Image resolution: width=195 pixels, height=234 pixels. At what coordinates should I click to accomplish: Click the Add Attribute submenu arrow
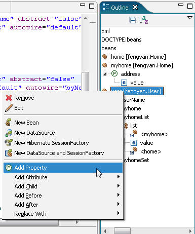(x=119, y=177)
